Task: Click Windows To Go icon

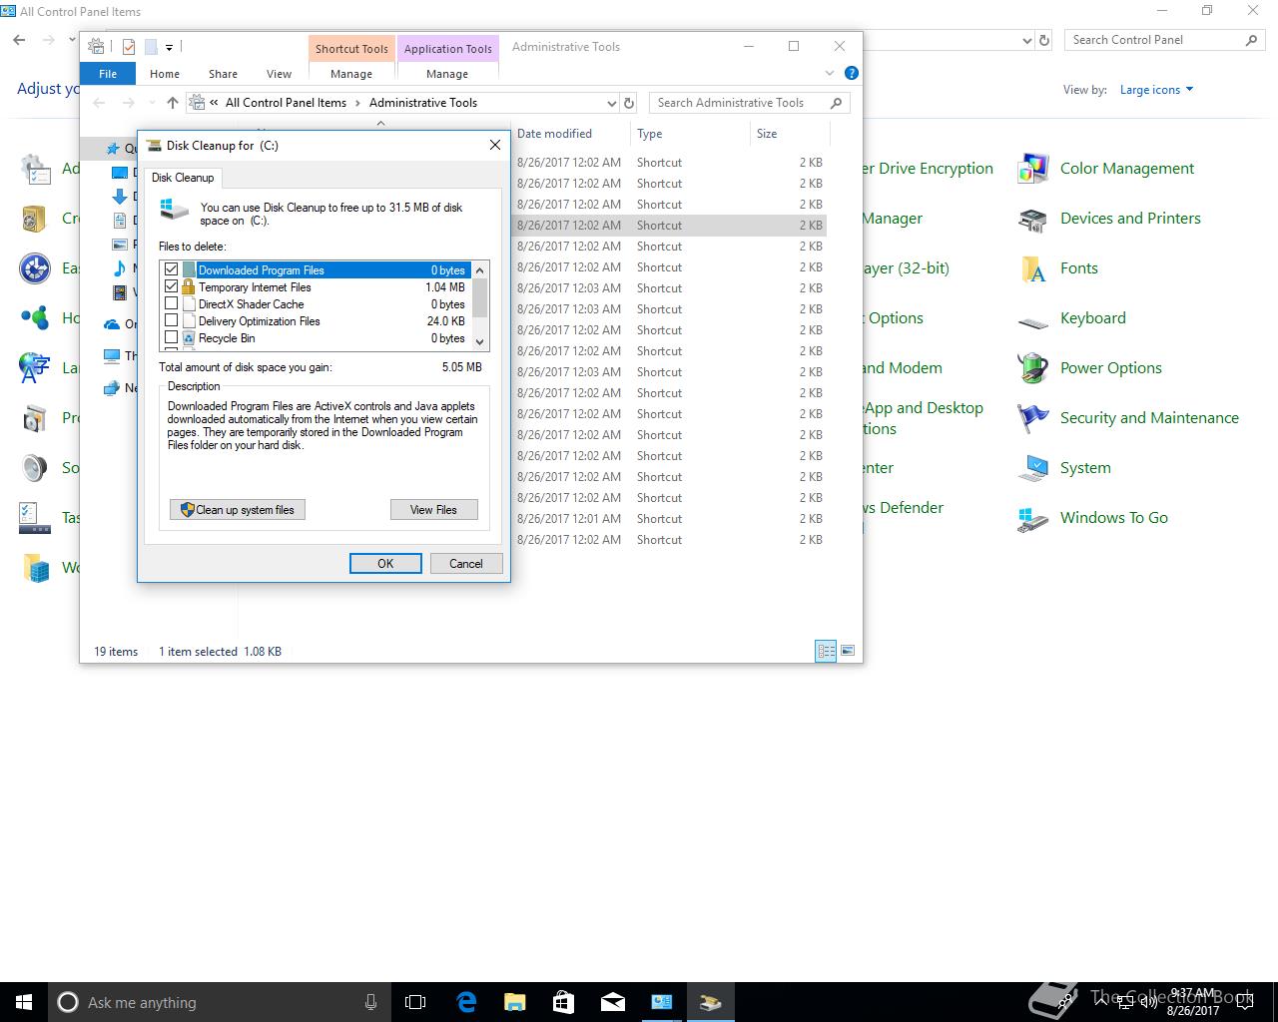Action: click(x=1032, y=518)
